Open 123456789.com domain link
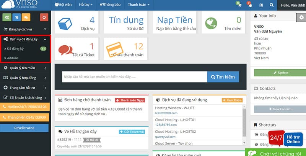Screen dimensions: 306x156 [166, 125]
